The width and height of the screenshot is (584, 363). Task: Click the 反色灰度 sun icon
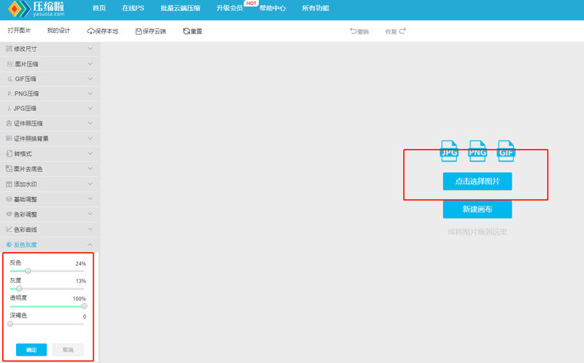coord(9,244)
